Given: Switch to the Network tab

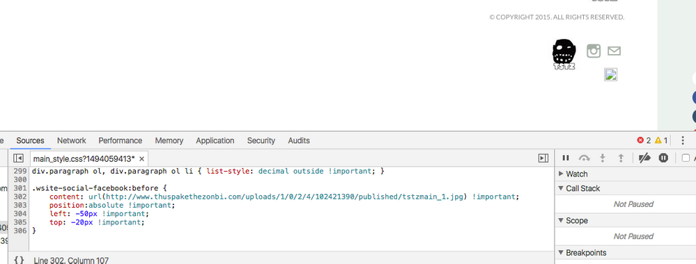Looking at the screenshot, I should (72, 140).
